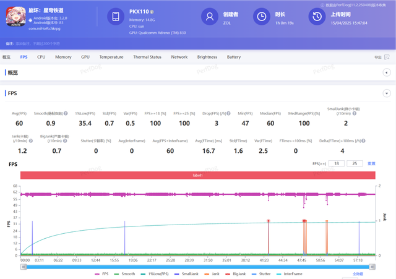Click the blue reset link beside FPS thresholds

tap(372, 164)
